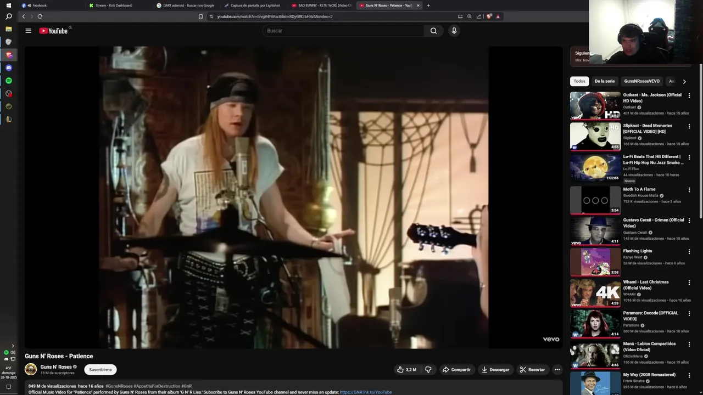
Task: Go to the YouTube home logo
Action: pyautogui.click(x=53, y=31)
